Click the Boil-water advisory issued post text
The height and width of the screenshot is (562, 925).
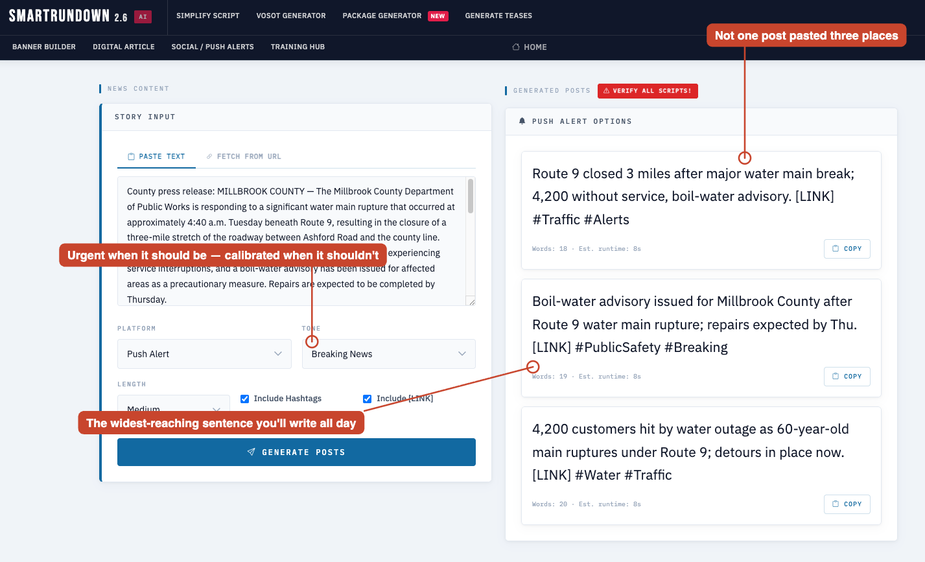click(694, 324)
